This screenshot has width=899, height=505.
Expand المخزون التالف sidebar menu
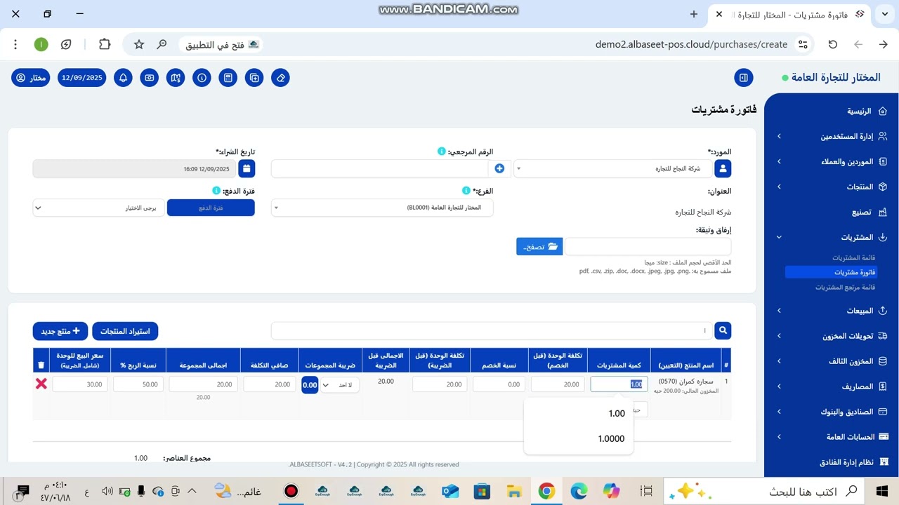832,361
